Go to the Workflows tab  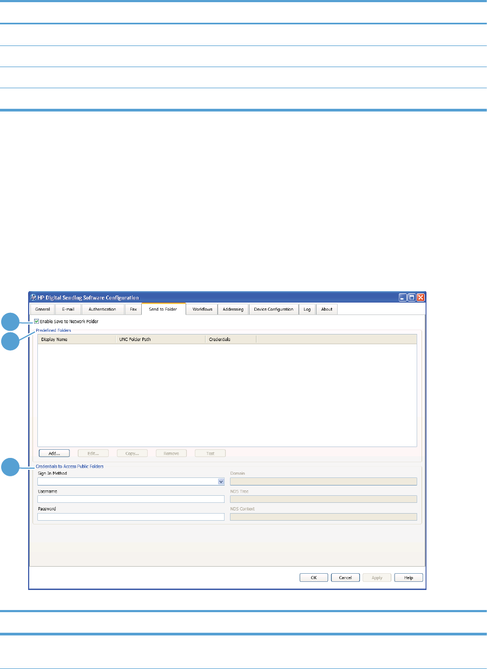coord(202,309)
